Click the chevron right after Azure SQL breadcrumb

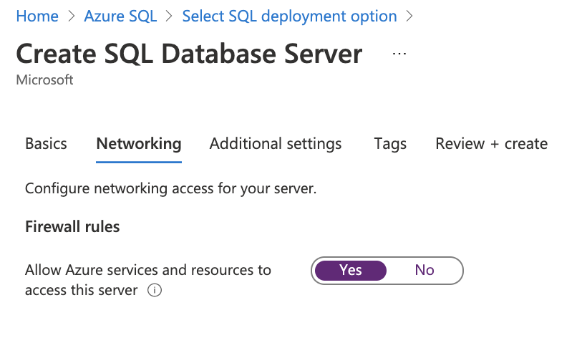tap(170, 16)
